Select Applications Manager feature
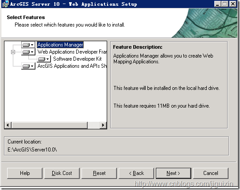Screen dimensions: 240x190 (60, 45)
